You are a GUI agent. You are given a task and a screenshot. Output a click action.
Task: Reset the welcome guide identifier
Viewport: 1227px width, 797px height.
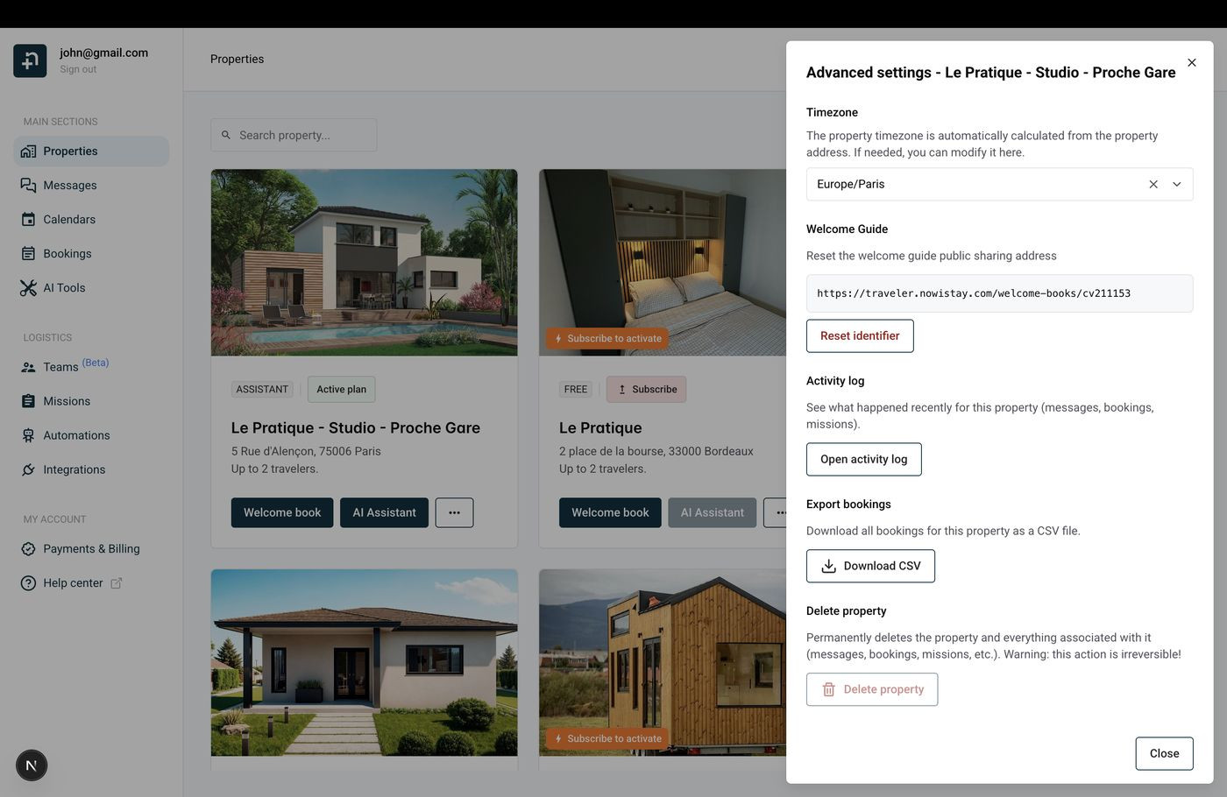point(860,335)
